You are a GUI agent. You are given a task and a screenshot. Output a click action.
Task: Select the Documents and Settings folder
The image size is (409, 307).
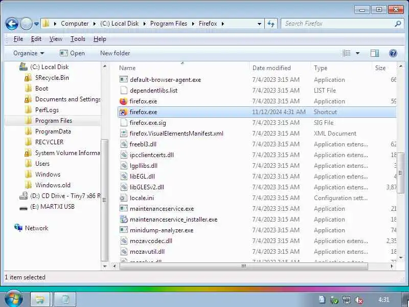(67, 99)
